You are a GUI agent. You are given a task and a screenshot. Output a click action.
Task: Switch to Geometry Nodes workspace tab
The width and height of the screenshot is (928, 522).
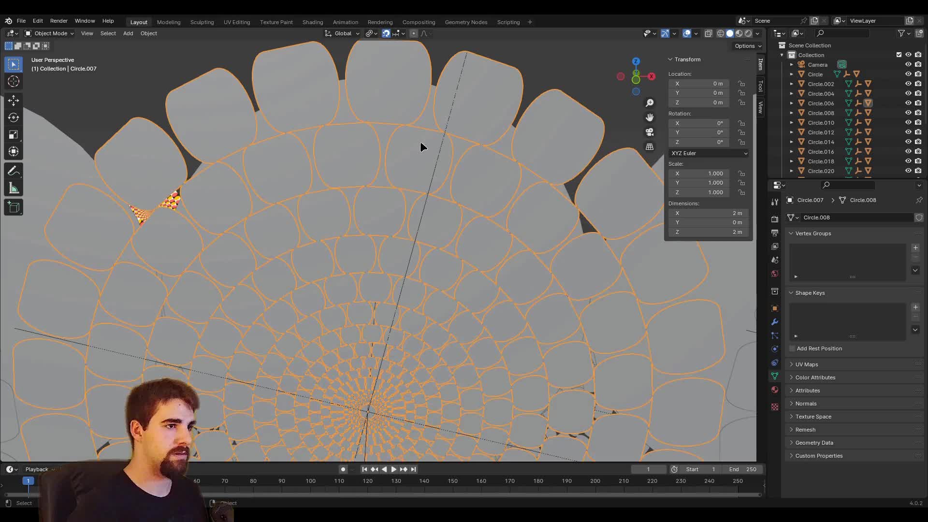pos(466,22)
